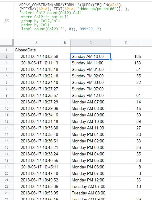
Task: Click cell with 2018-06-17 10:45:11
Action: tap(36, 167)
